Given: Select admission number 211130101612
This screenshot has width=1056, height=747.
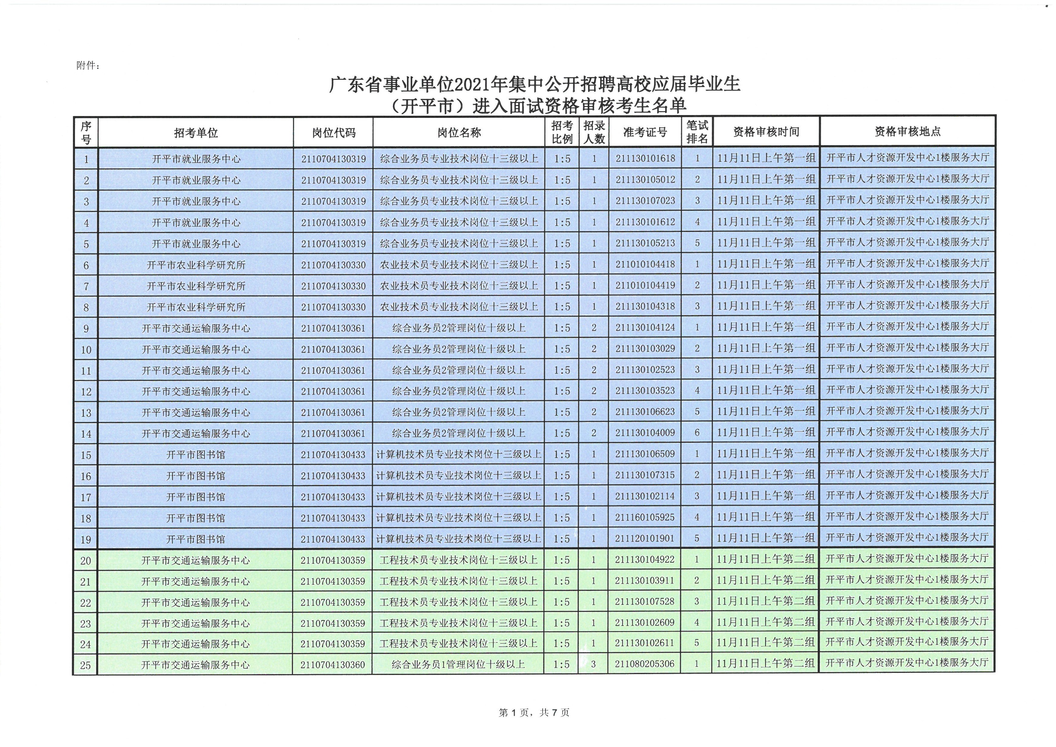Looking at the screenshot, I should pos(645,222).
